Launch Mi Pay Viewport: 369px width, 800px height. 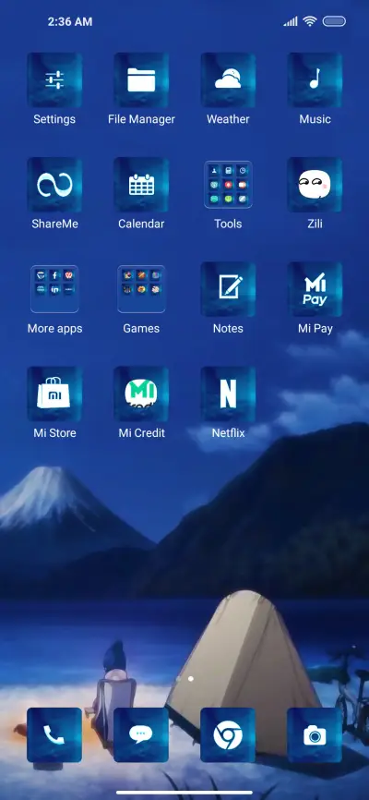pos(315,289)
